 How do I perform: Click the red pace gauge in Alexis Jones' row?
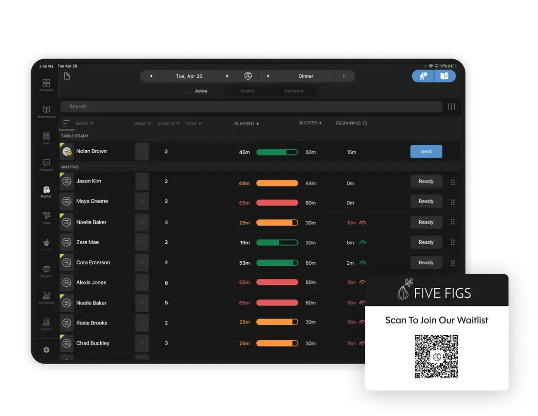[362, 282]
